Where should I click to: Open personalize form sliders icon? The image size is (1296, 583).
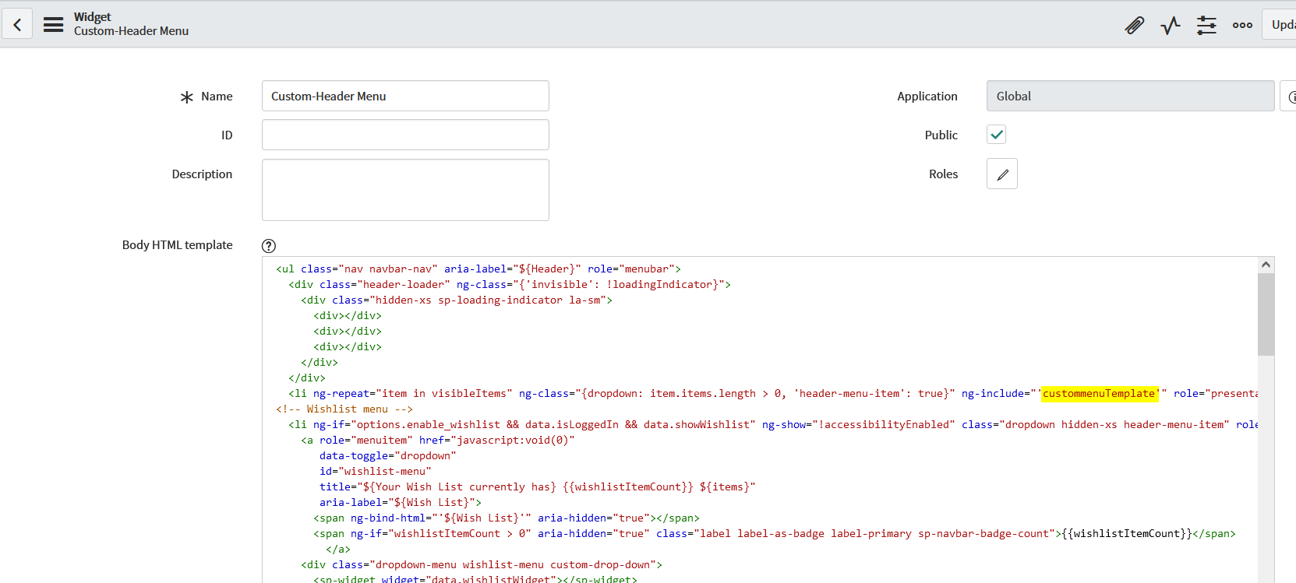[1206, 25]
